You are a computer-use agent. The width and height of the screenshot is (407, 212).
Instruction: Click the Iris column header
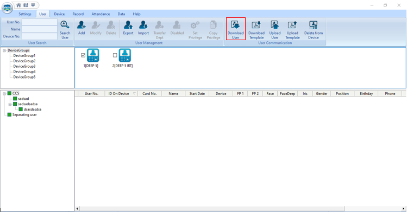coord(305,94)
